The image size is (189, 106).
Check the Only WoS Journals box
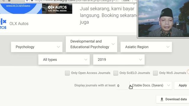tap(155, 73)
